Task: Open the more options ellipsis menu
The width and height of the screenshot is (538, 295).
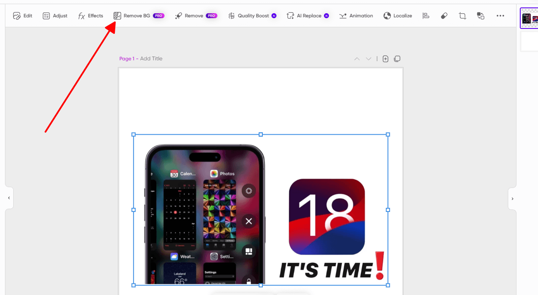Action: coord(500,16)
